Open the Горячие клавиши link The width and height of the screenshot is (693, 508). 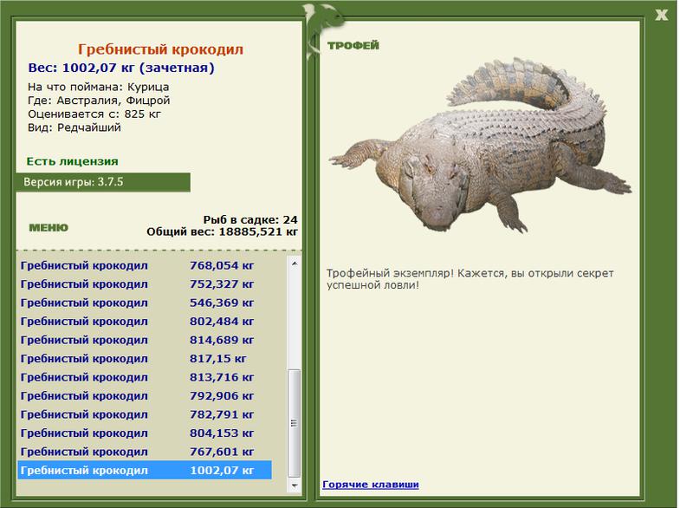pos(371,484)
